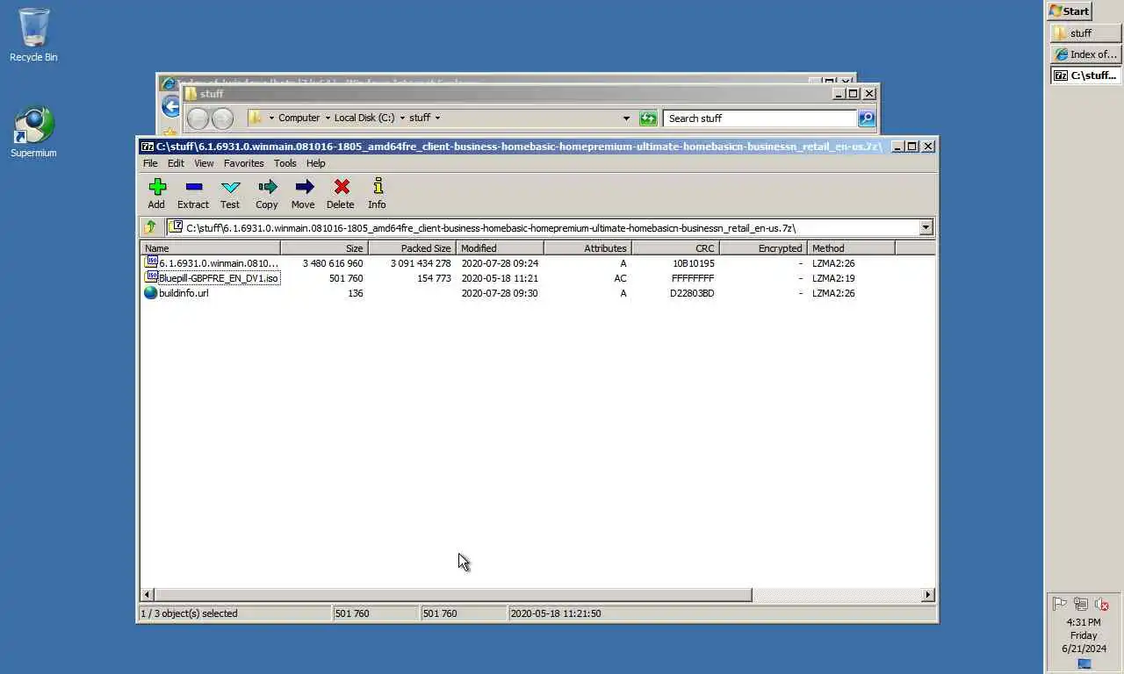Click the Search stuff input box
Screen dimensions: 1124x674
[x=760, y=118]
